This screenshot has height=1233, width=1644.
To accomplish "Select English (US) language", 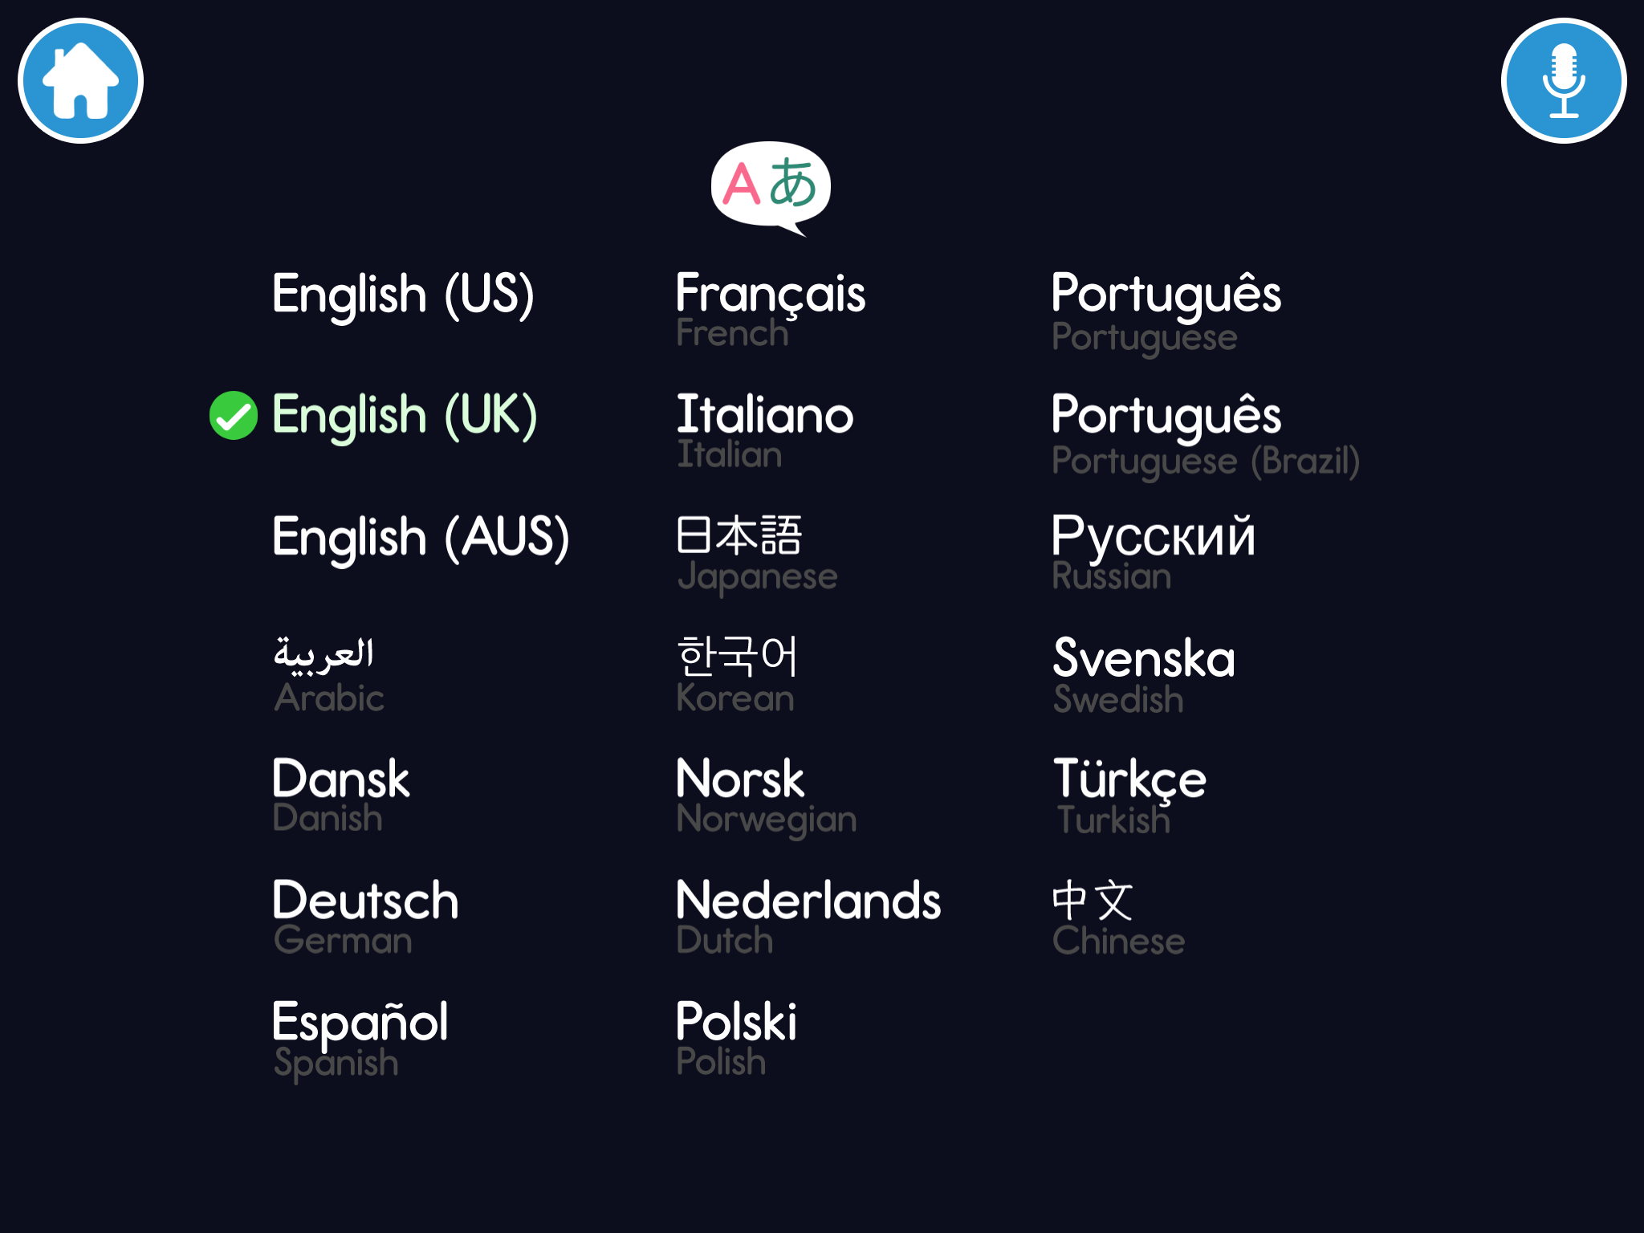I will (403, 294).
